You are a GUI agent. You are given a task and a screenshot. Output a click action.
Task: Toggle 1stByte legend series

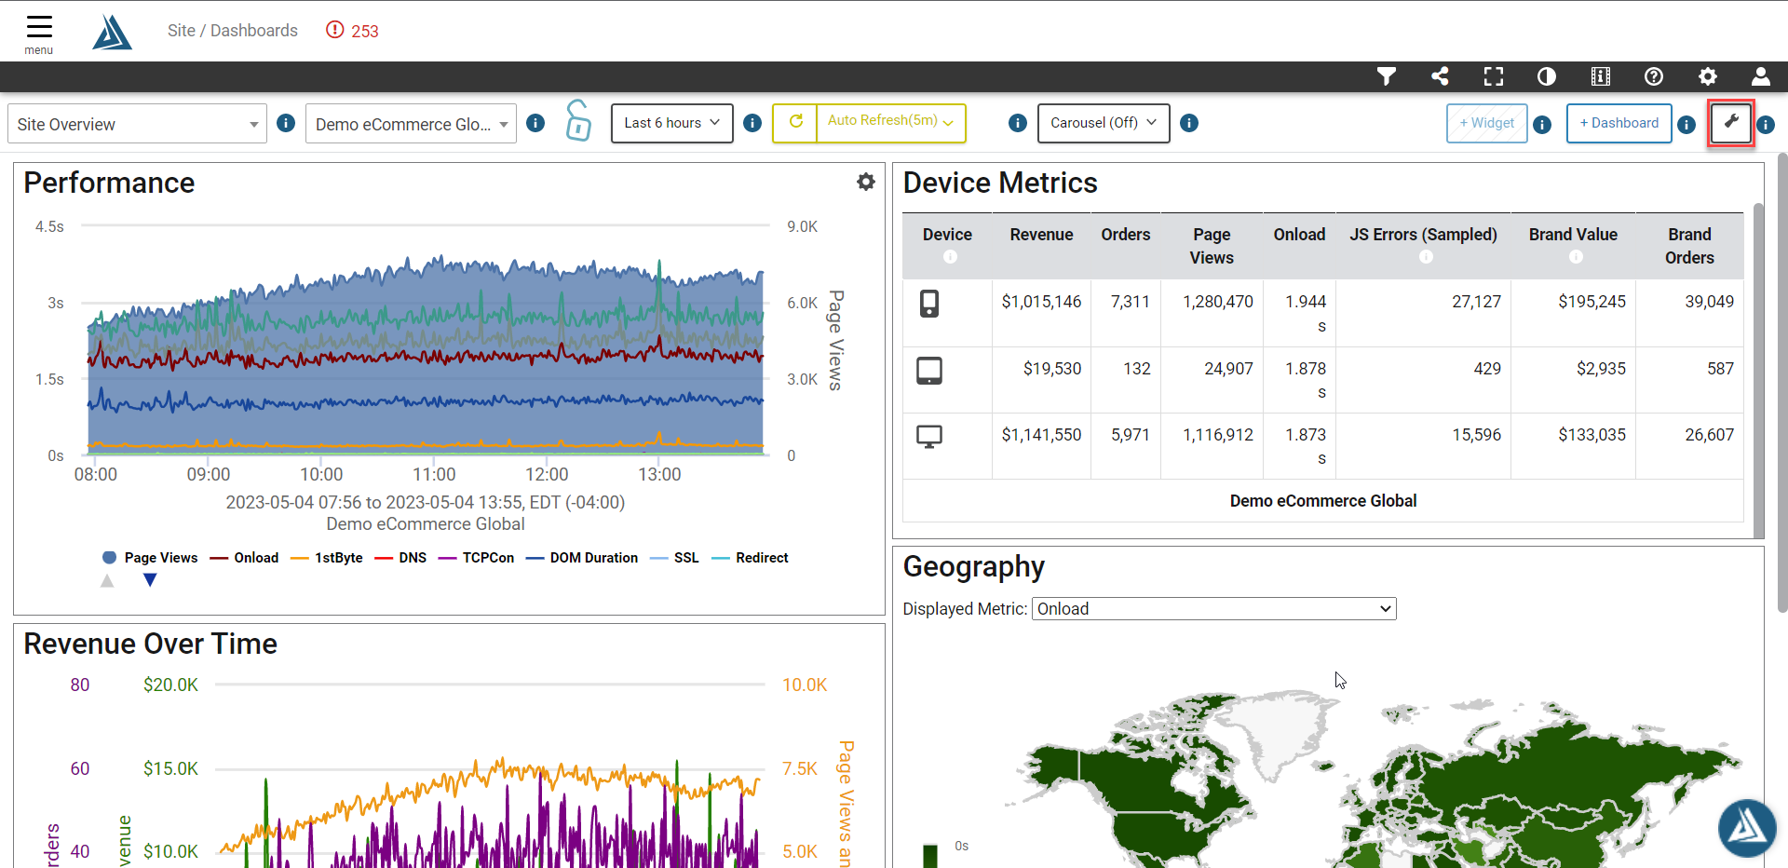click(x=327, y=558)
